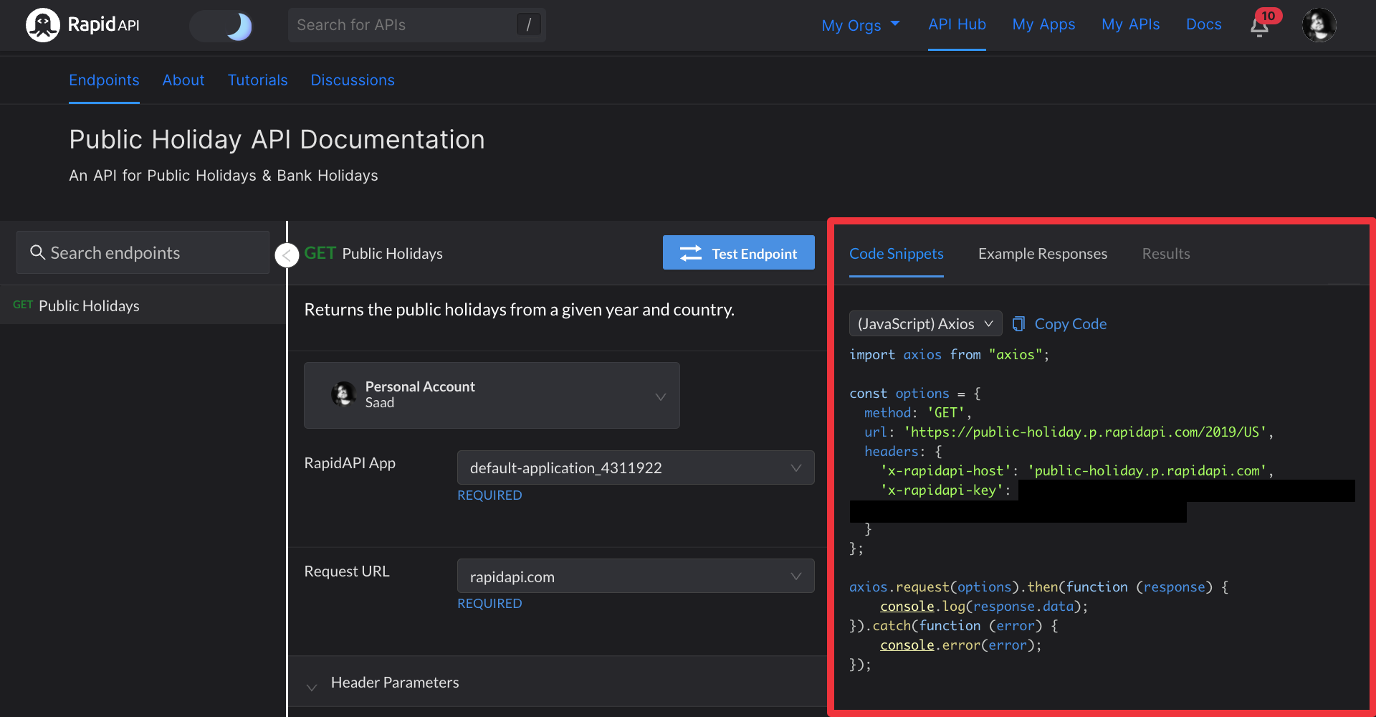Image resolution: width=1376 pixels, height=717 pixels.
Task: Click the Saad account avatar
Action: coord(343,394)
